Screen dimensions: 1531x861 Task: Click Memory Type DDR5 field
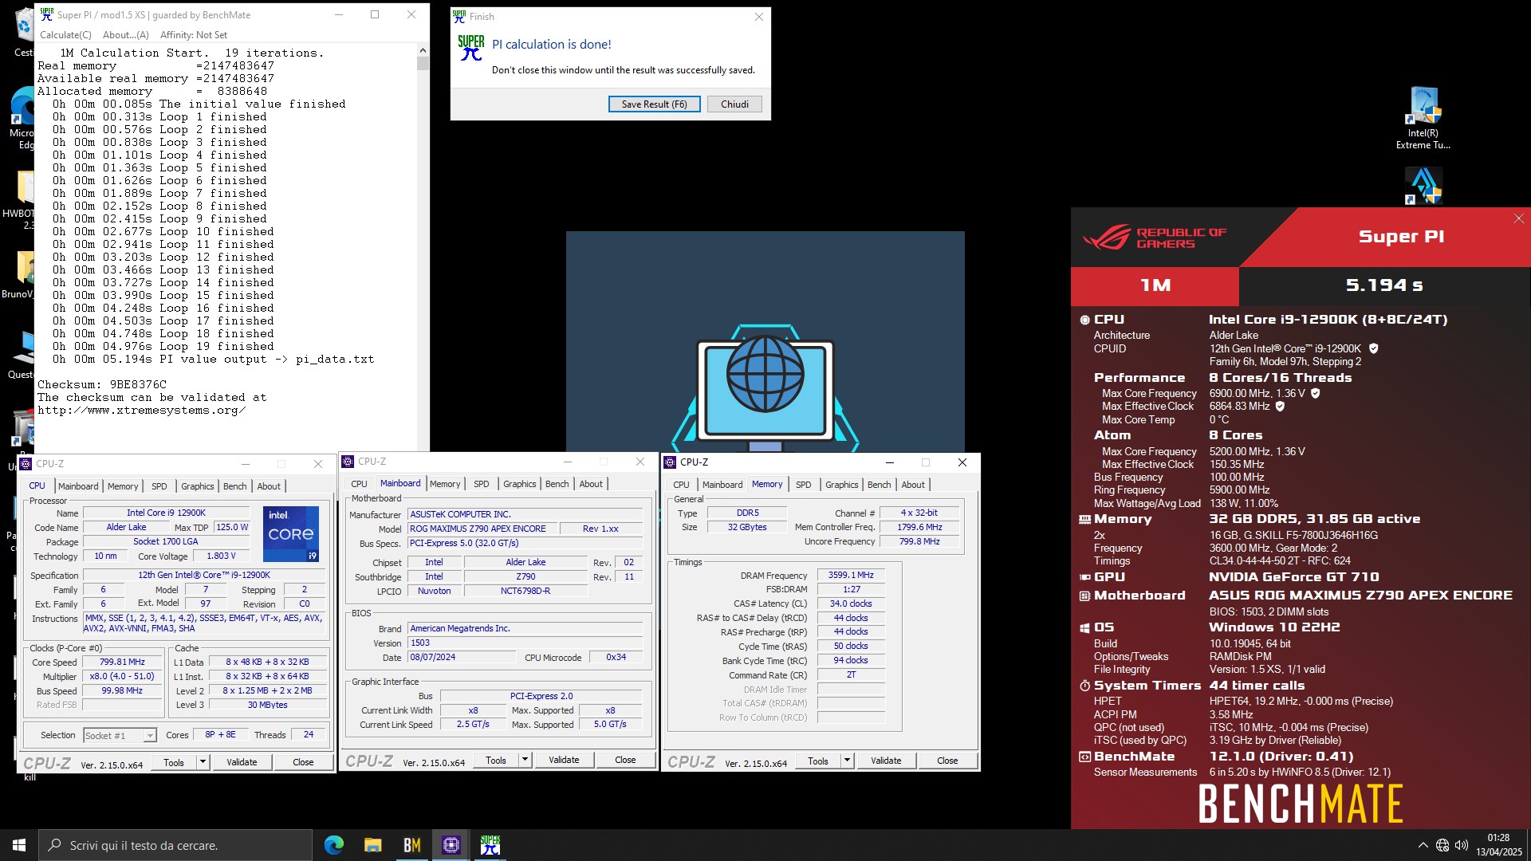747,513
